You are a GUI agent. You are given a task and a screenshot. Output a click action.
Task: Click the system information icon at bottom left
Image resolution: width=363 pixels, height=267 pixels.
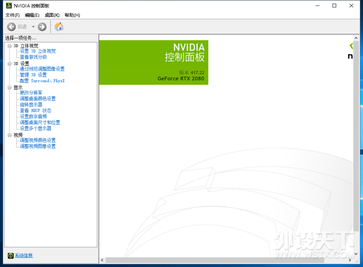pyautogui.click(x=10, y=255)
